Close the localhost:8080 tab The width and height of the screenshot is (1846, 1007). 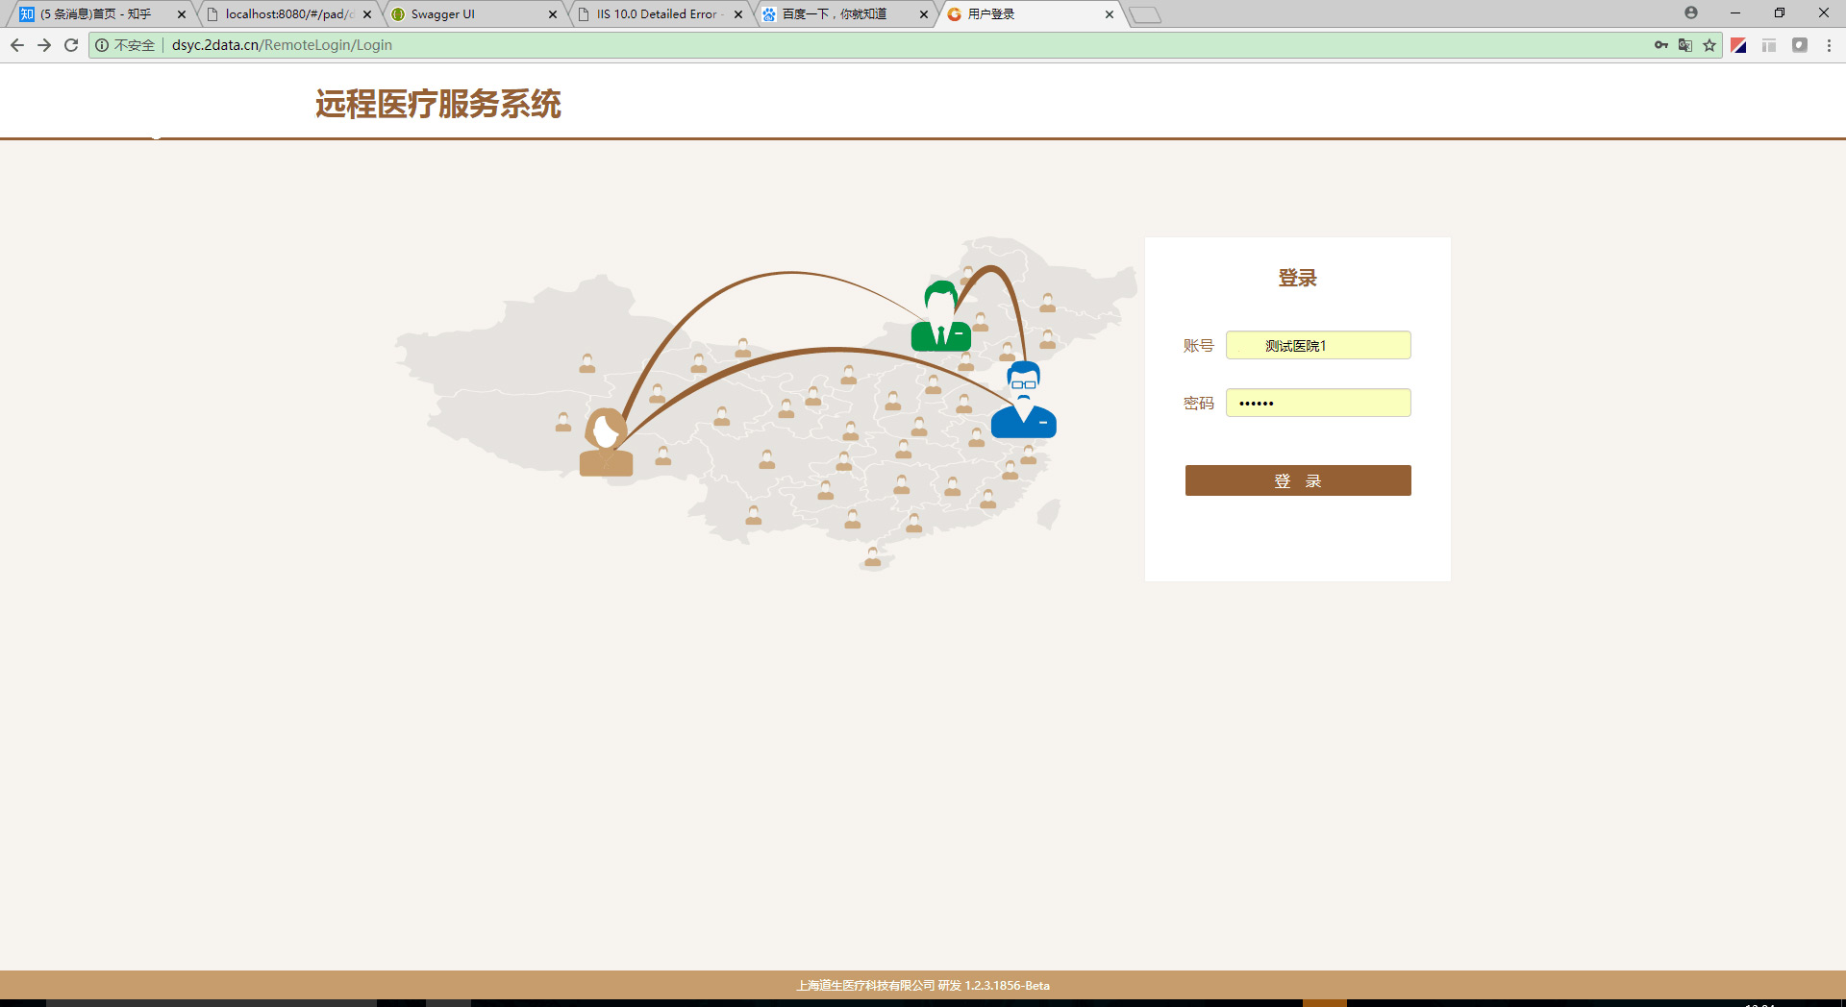click(367, 14)
